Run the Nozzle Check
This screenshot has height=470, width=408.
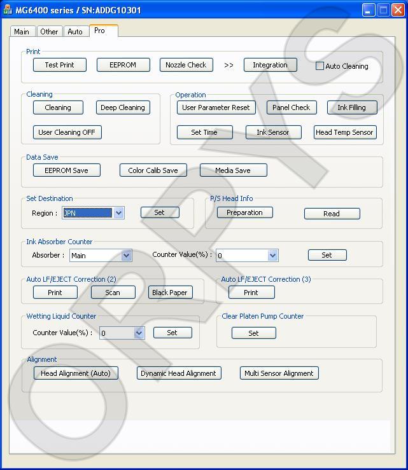(x=186, y=65)
